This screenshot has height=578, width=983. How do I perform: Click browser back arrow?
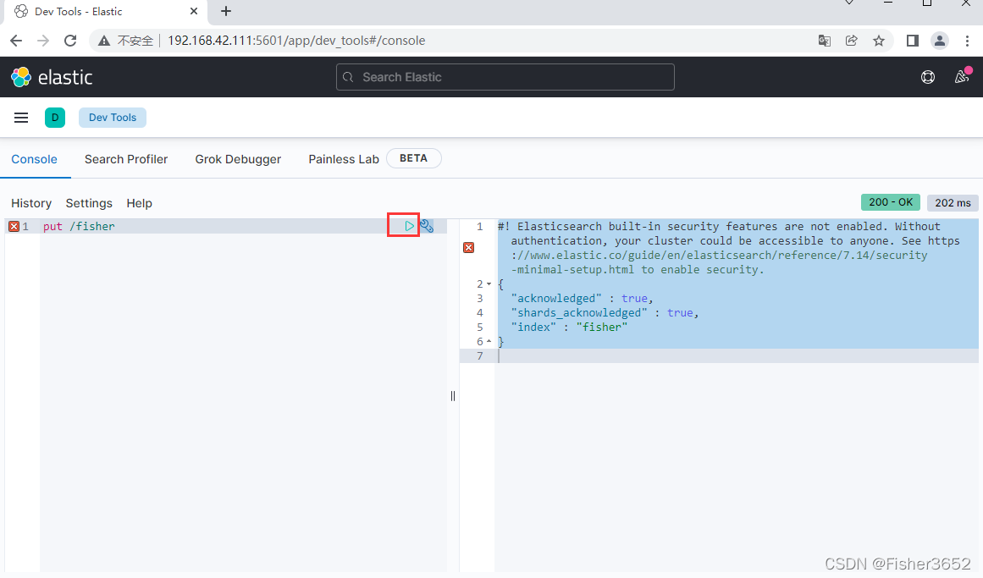coord(16,41)
